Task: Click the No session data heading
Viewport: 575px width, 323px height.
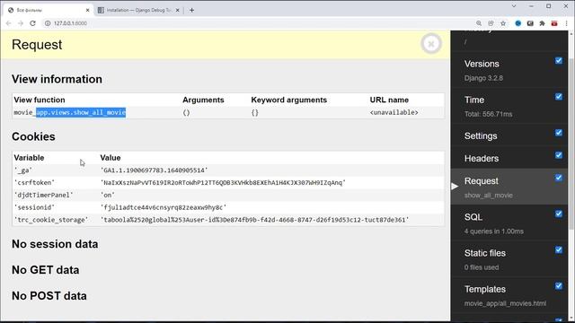Action: point(55,244)
